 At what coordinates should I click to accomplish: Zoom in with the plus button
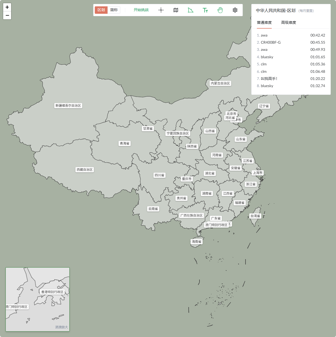click(x=7, y=7)
